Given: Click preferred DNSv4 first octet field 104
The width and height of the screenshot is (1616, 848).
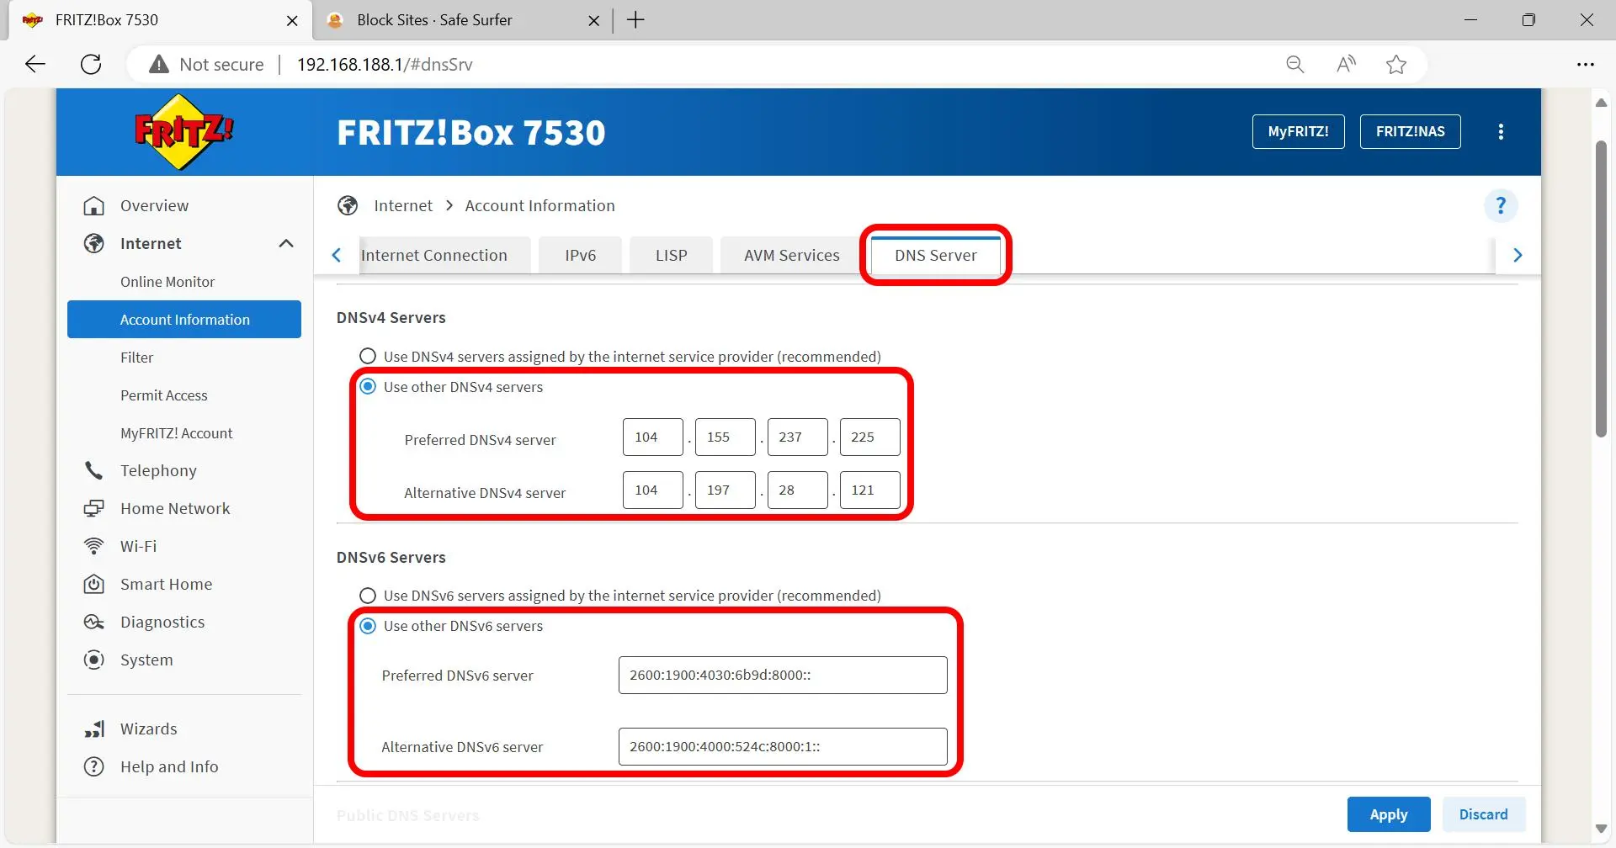Looking at the screenshot, I should [653, 437].
